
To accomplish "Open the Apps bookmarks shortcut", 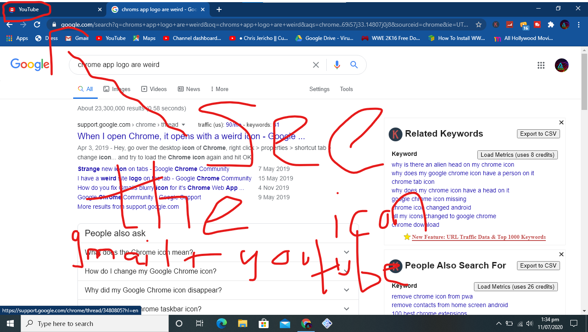I will (17, 38).
